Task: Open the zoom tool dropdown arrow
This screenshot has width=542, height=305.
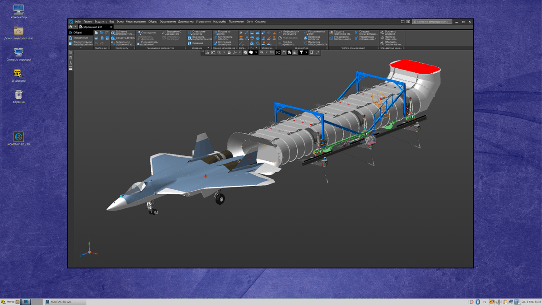Action: pos(224,52)
